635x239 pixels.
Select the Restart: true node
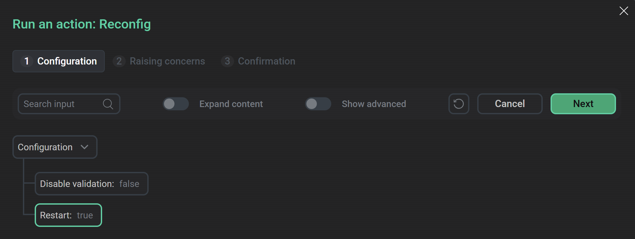[x=68, y=215]
